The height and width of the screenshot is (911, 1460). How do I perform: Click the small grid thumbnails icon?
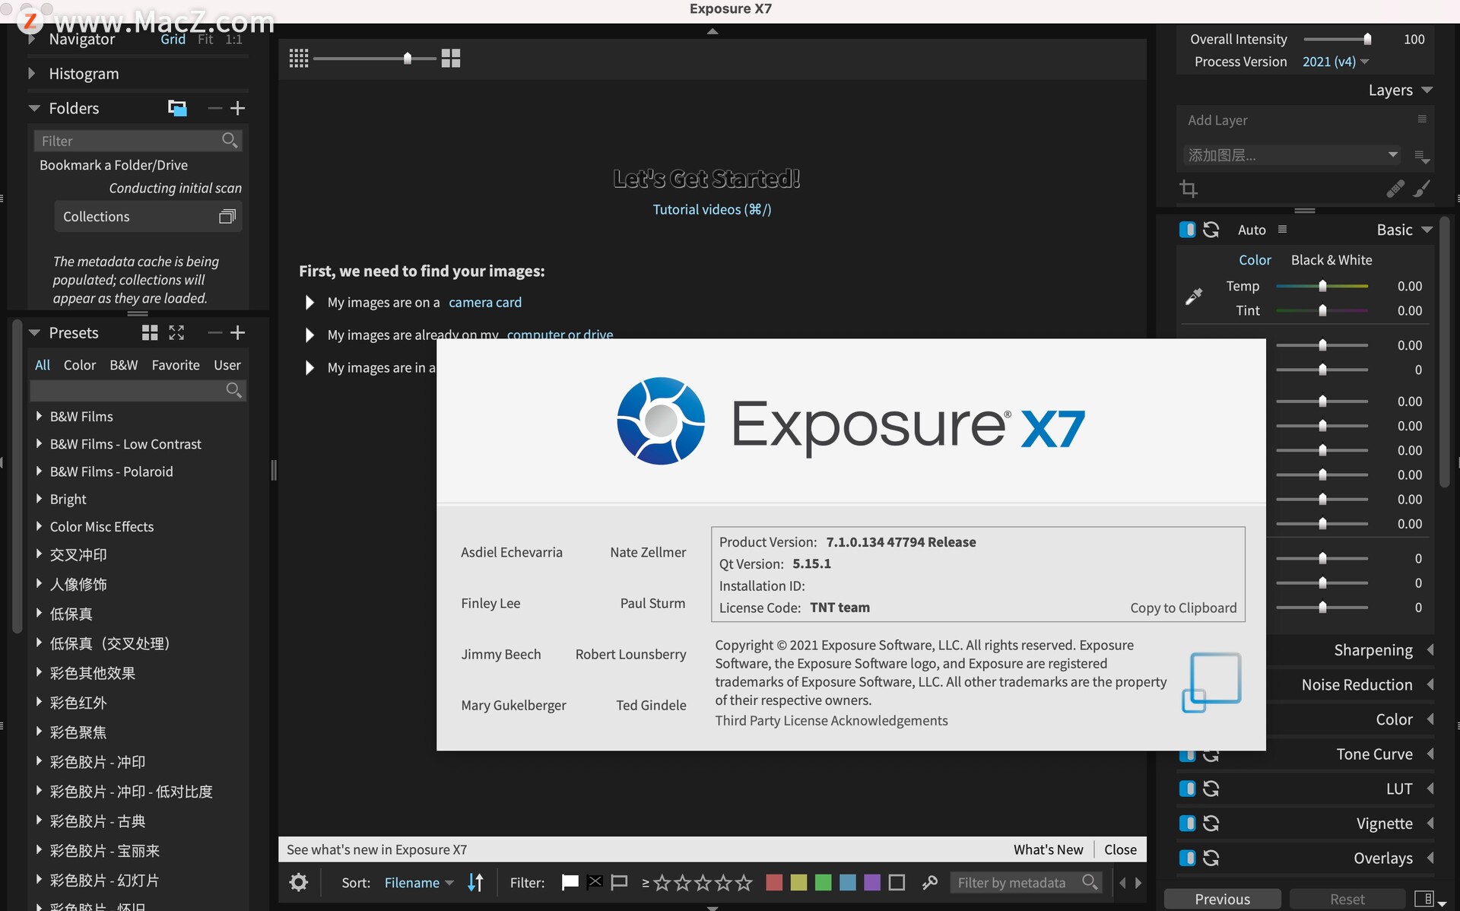[299, 59]
